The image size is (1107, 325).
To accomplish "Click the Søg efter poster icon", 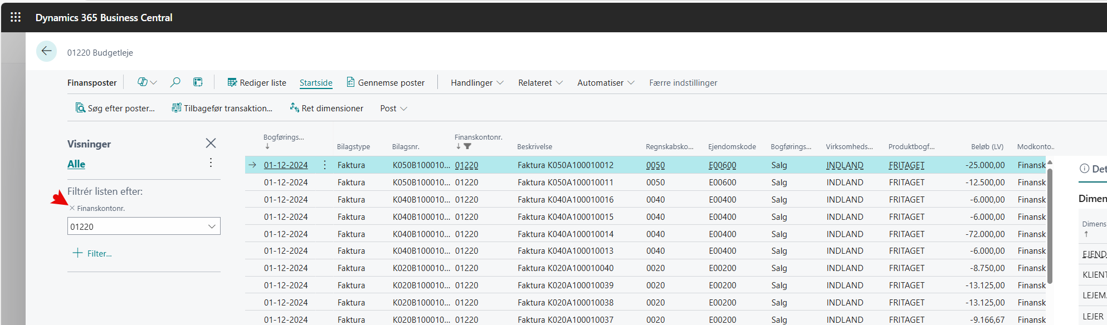I will (80, 108).
